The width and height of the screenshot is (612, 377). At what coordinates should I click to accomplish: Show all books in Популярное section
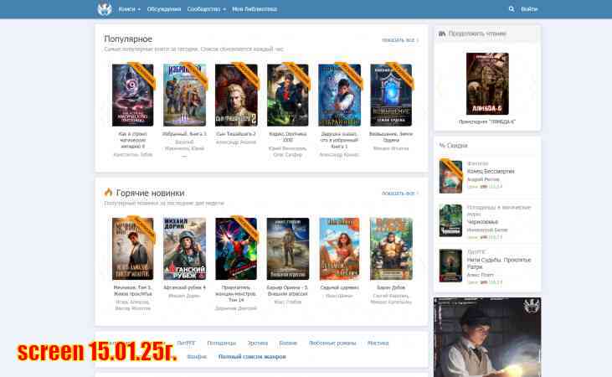400,39
